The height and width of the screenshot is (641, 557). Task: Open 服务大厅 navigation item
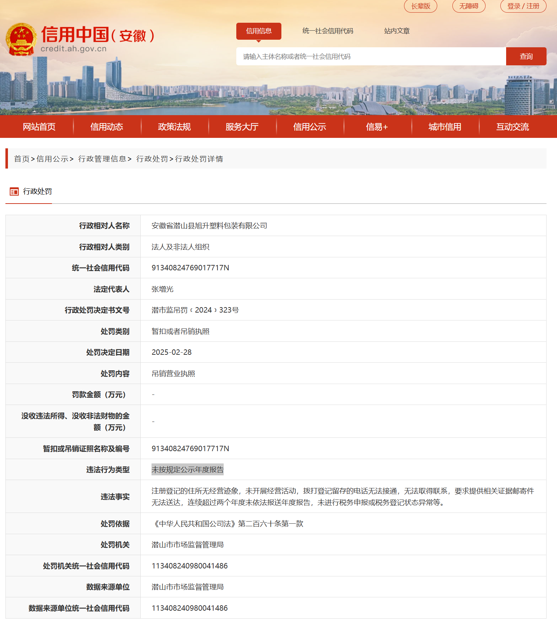tap(242, 127)
